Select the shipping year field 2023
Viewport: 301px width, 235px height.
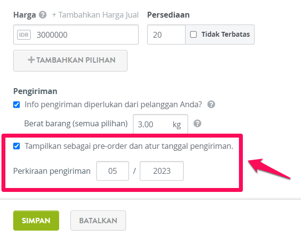(162, 171)
